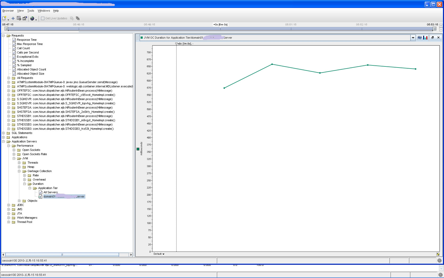Open the Browser menu
The height and width of the screenshot is (278, 444).
(8, 11)
